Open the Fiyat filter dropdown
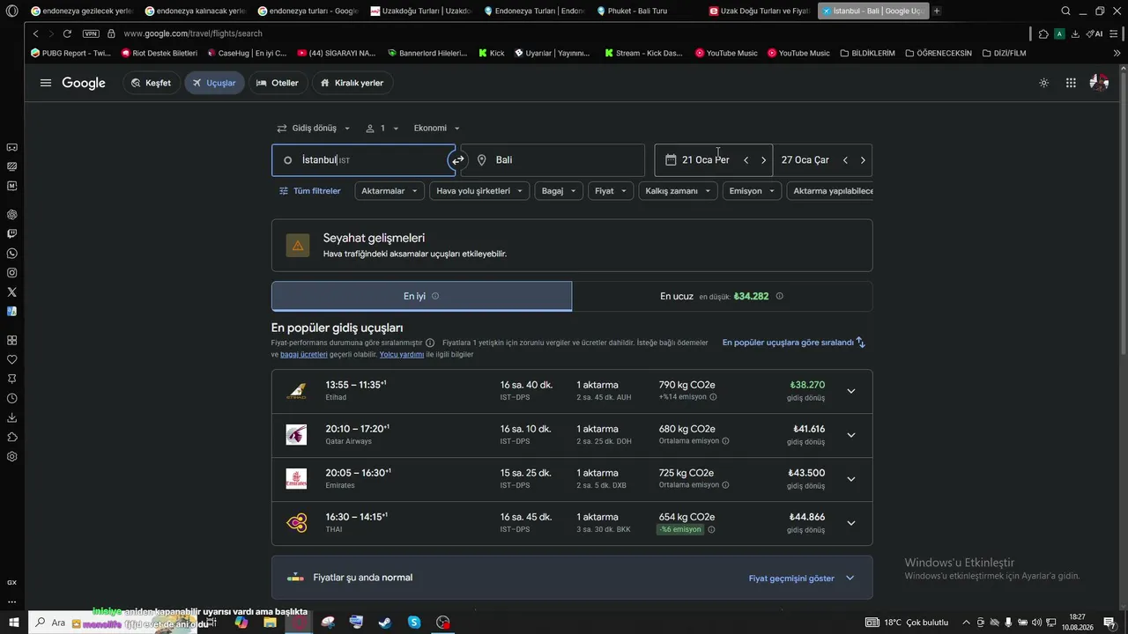 (611, 191)
